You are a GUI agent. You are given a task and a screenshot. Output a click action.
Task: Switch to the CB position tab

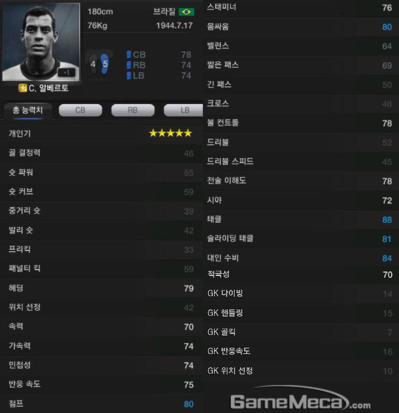(x=80, y=110)
